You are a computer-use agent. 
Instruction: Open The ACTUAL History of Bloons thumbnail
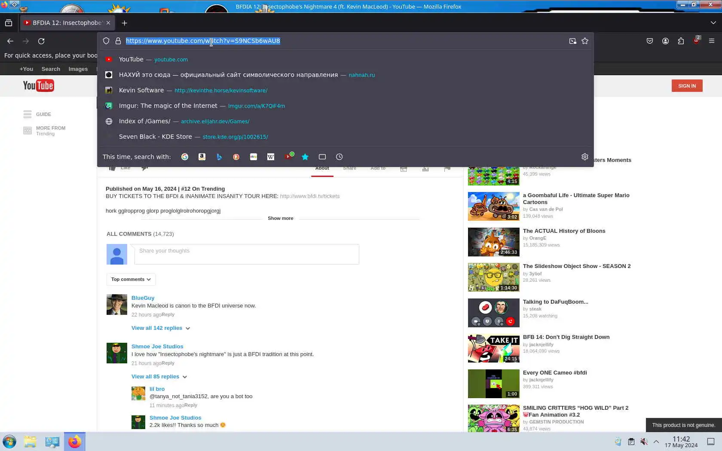(x=493, y=242)
